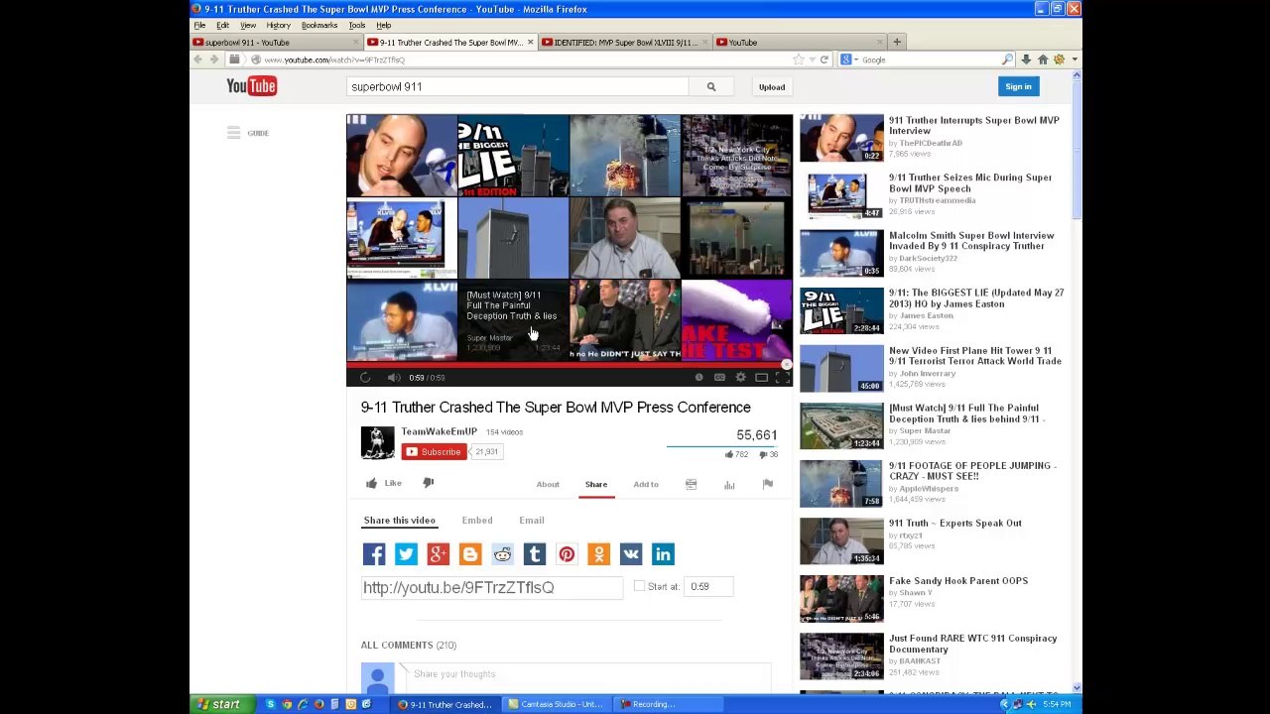The width and height of the screenshot is (1270, 714).
Task: Open video settings gear icon
Action: pyautogui.click(x=740, y=378)
